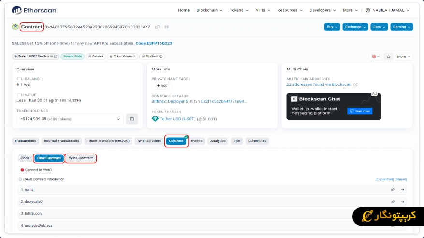This screenshot has width=424, height=238.
Task: Open the More menu in navigation bar
Action: (350, 10)
